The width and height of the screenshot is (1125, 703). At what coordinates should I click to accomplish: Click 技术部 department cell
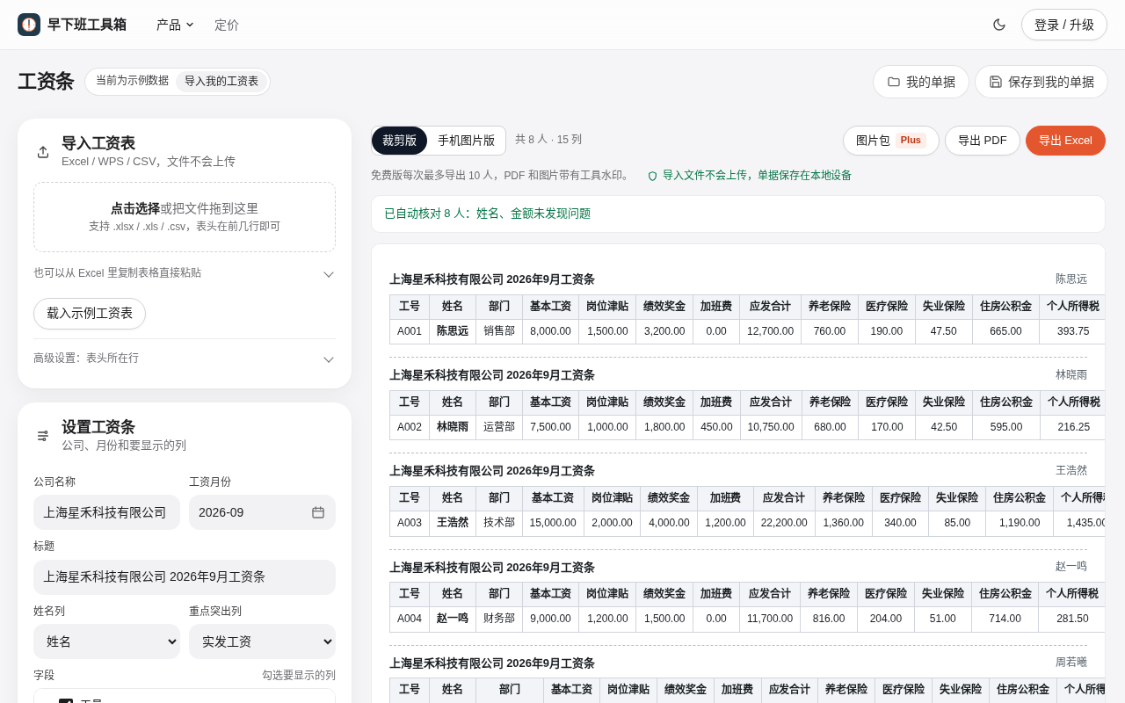(x=499, y=523)
